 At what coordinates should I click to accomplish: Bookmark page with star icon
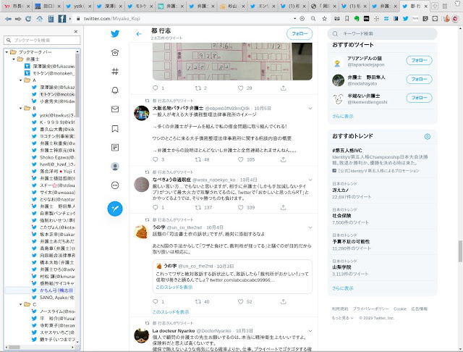click(325, 19)
